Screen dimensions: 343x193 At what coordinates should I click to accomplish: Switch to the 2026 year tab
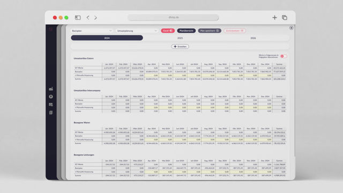(253, 38)
